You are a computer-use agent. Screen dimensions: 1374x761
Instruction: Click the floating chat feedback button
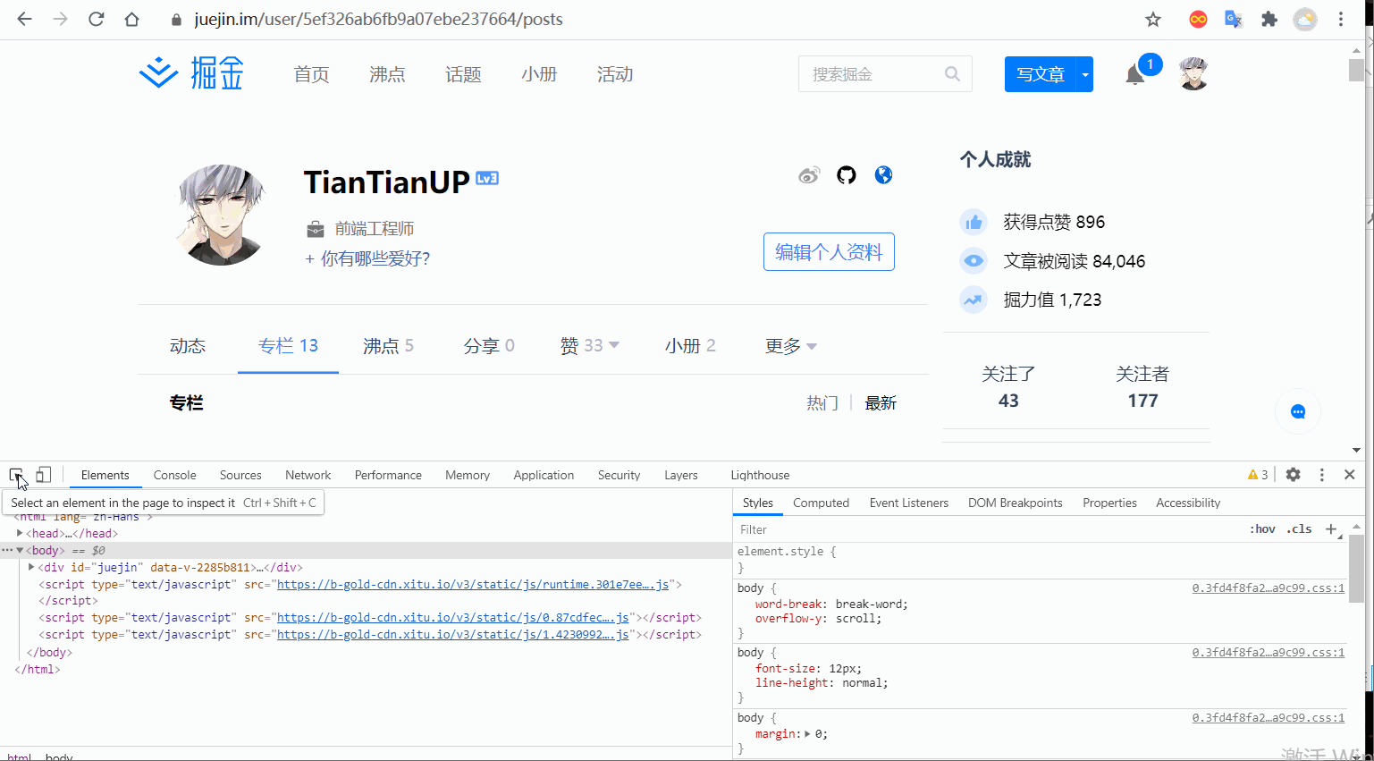click(x=1298, y=411)
